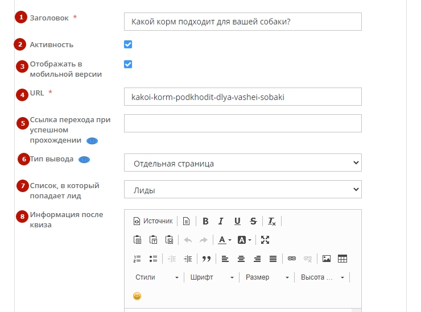Open the Стили styles dropdown
Viewport: 421px width, 312px height.
tap(156, 277)
